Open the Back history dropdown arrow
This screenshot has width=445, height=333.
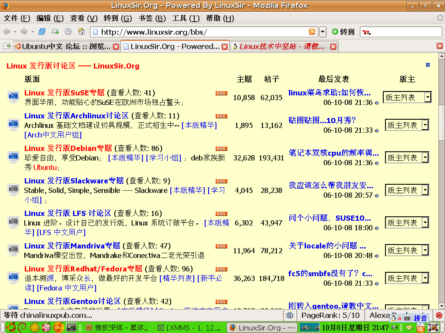[15, 32]
